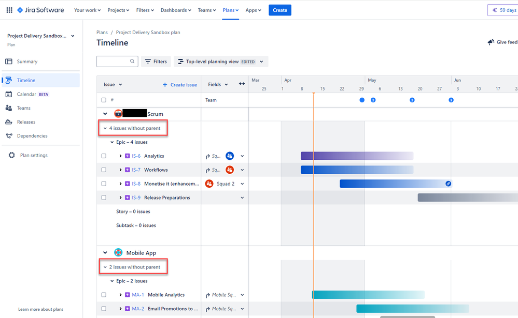The height and width of the screenshot is (318, 518).
Task: Collapse the Mobile App project group
Action: (105, 253)
